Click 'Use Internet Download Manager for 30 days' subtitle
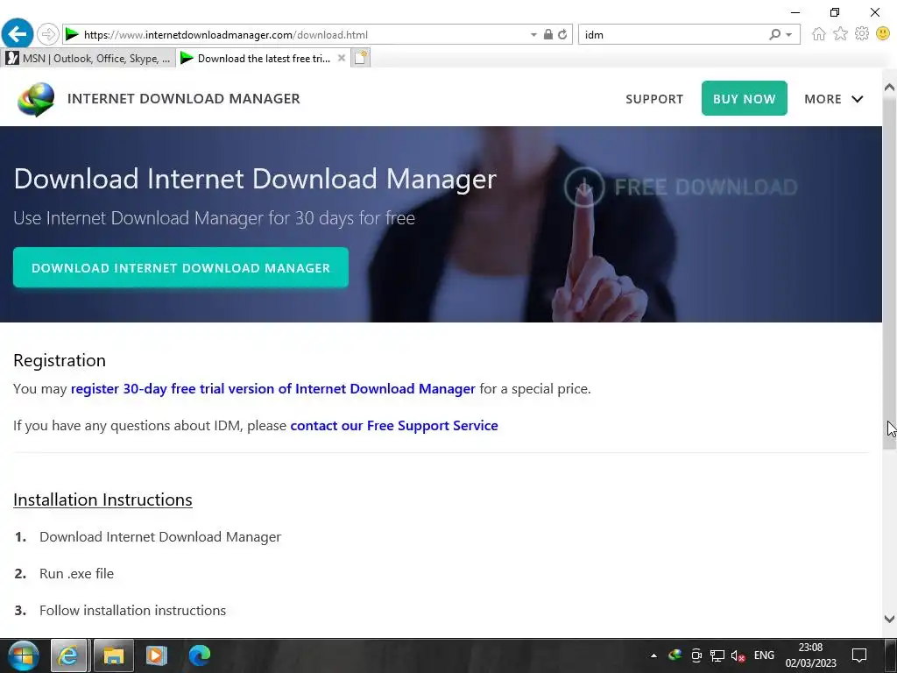This screenshot has width=897, height=673. [214, 218]
